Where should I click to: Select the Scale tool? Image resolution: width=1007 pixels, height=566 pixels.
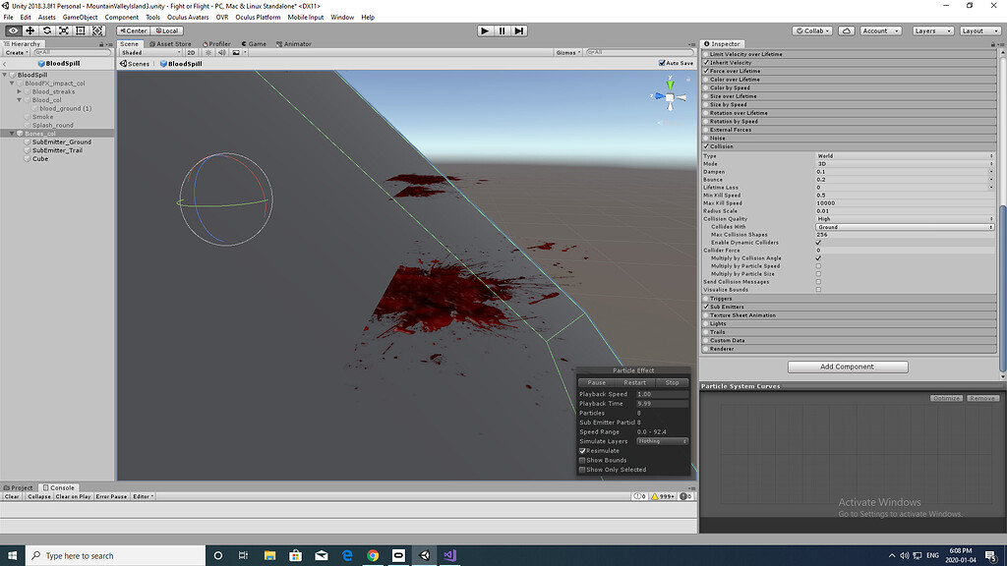[65, 30]
